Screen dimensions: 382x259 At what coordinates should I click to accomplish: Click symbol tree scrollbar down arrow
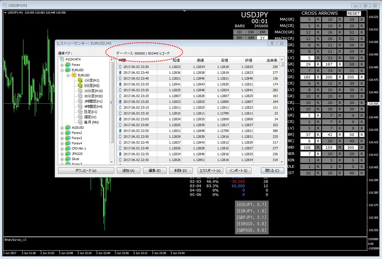point(112,162)
